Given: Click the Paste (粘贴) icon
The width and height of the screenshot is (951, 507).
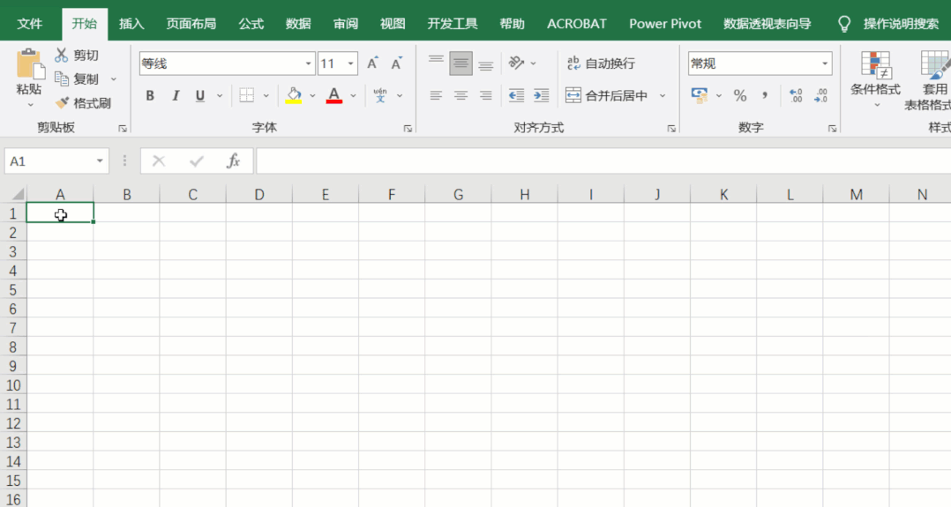Looking at the screenshot, I should 29,63.
